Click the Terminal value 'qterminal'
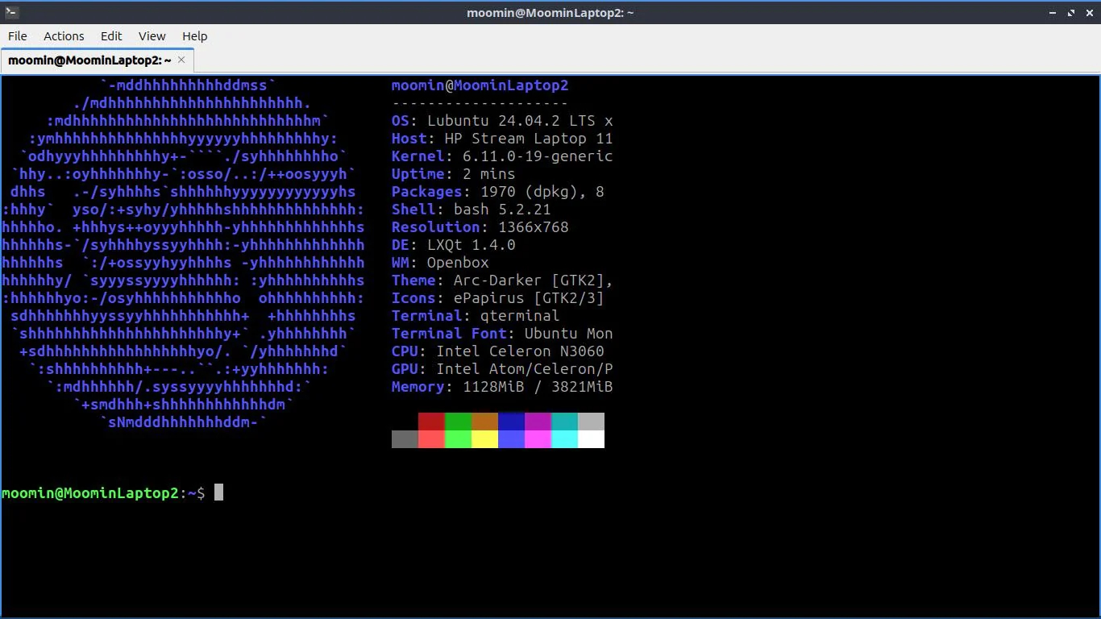 pos(520,316)
